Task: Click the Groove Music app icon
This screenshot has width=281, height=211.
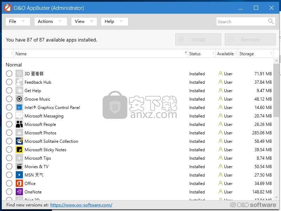Action: click(19, 99)
